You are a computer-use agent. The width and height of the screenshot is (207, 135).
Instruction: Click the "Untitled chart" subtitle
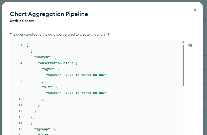coord(22,21)
